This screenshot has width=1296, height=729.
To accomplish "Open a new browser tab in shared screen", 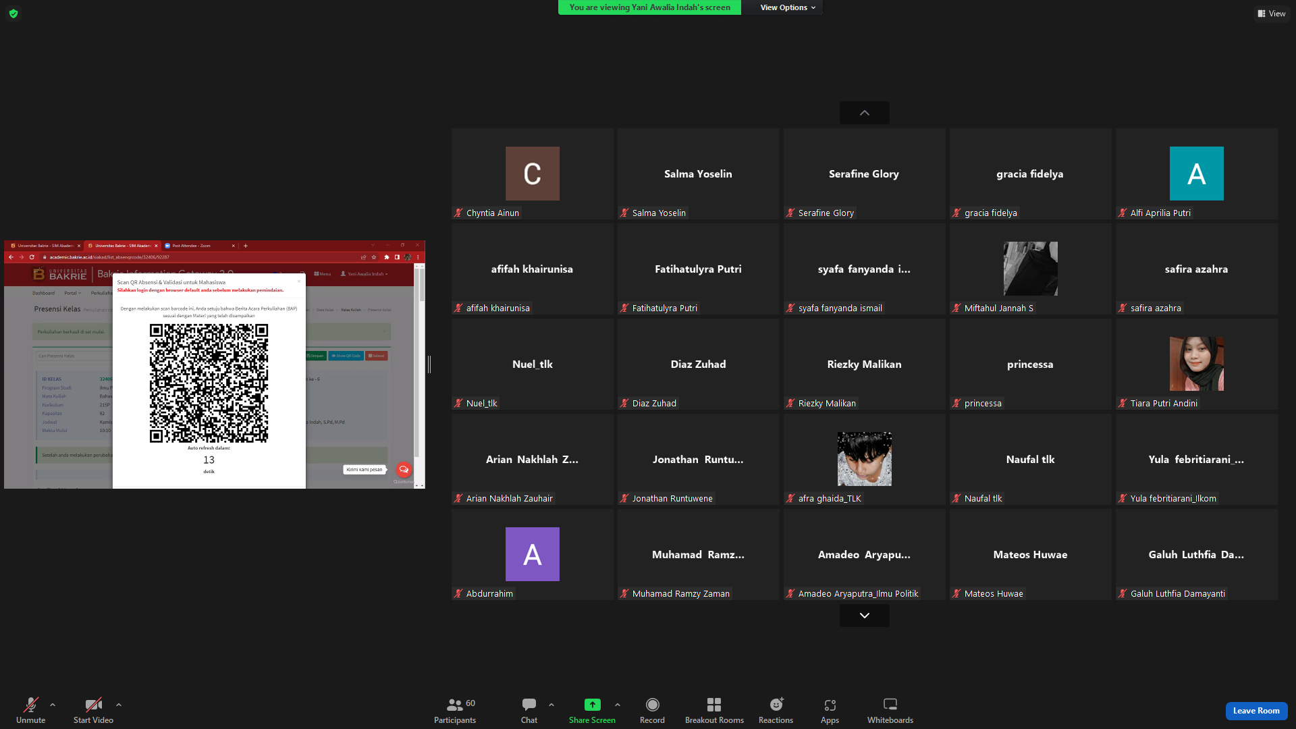I will pyautogui.click(x=246, y=246).
